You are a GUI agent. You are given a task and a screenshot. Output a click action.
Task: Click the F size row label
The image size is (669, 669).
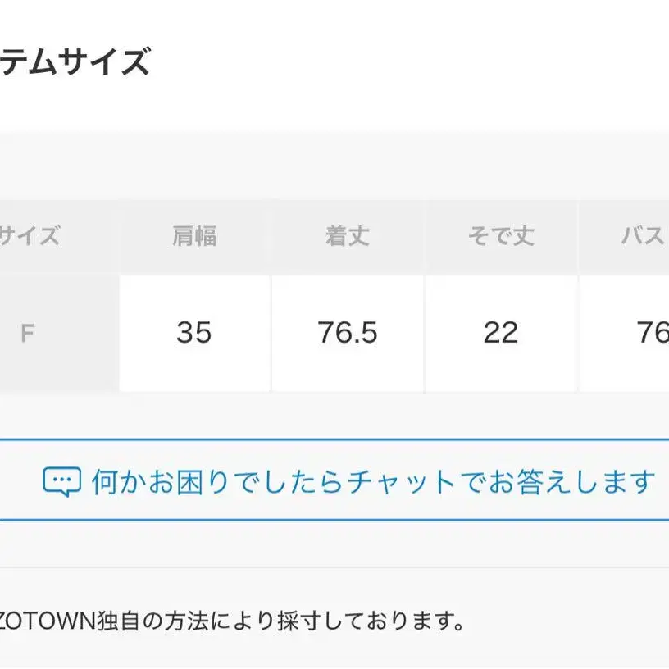click(x=27, y=333)
